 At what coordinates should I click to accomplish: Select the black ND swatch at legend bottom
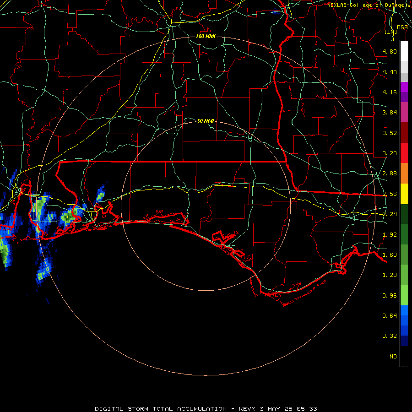(404, 356)
